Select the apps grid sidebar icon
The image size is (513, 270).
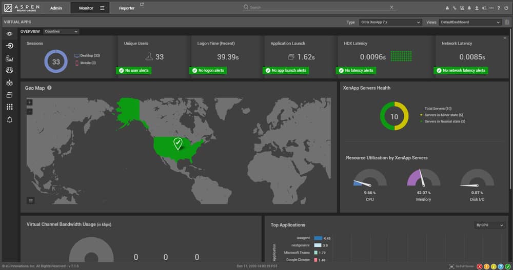point(9,107)
